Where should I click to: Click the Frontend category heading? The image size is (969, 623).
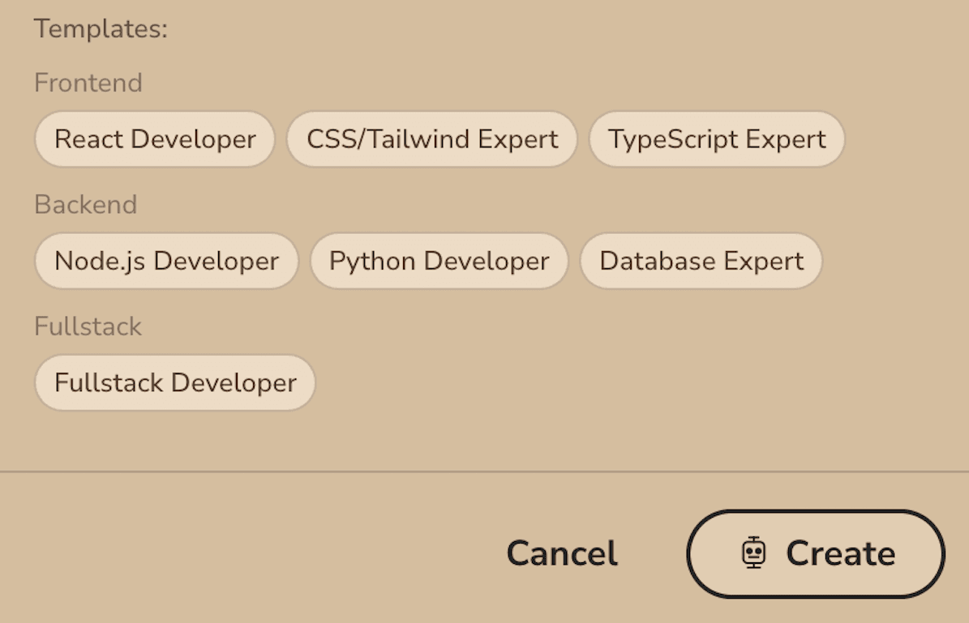88,83
